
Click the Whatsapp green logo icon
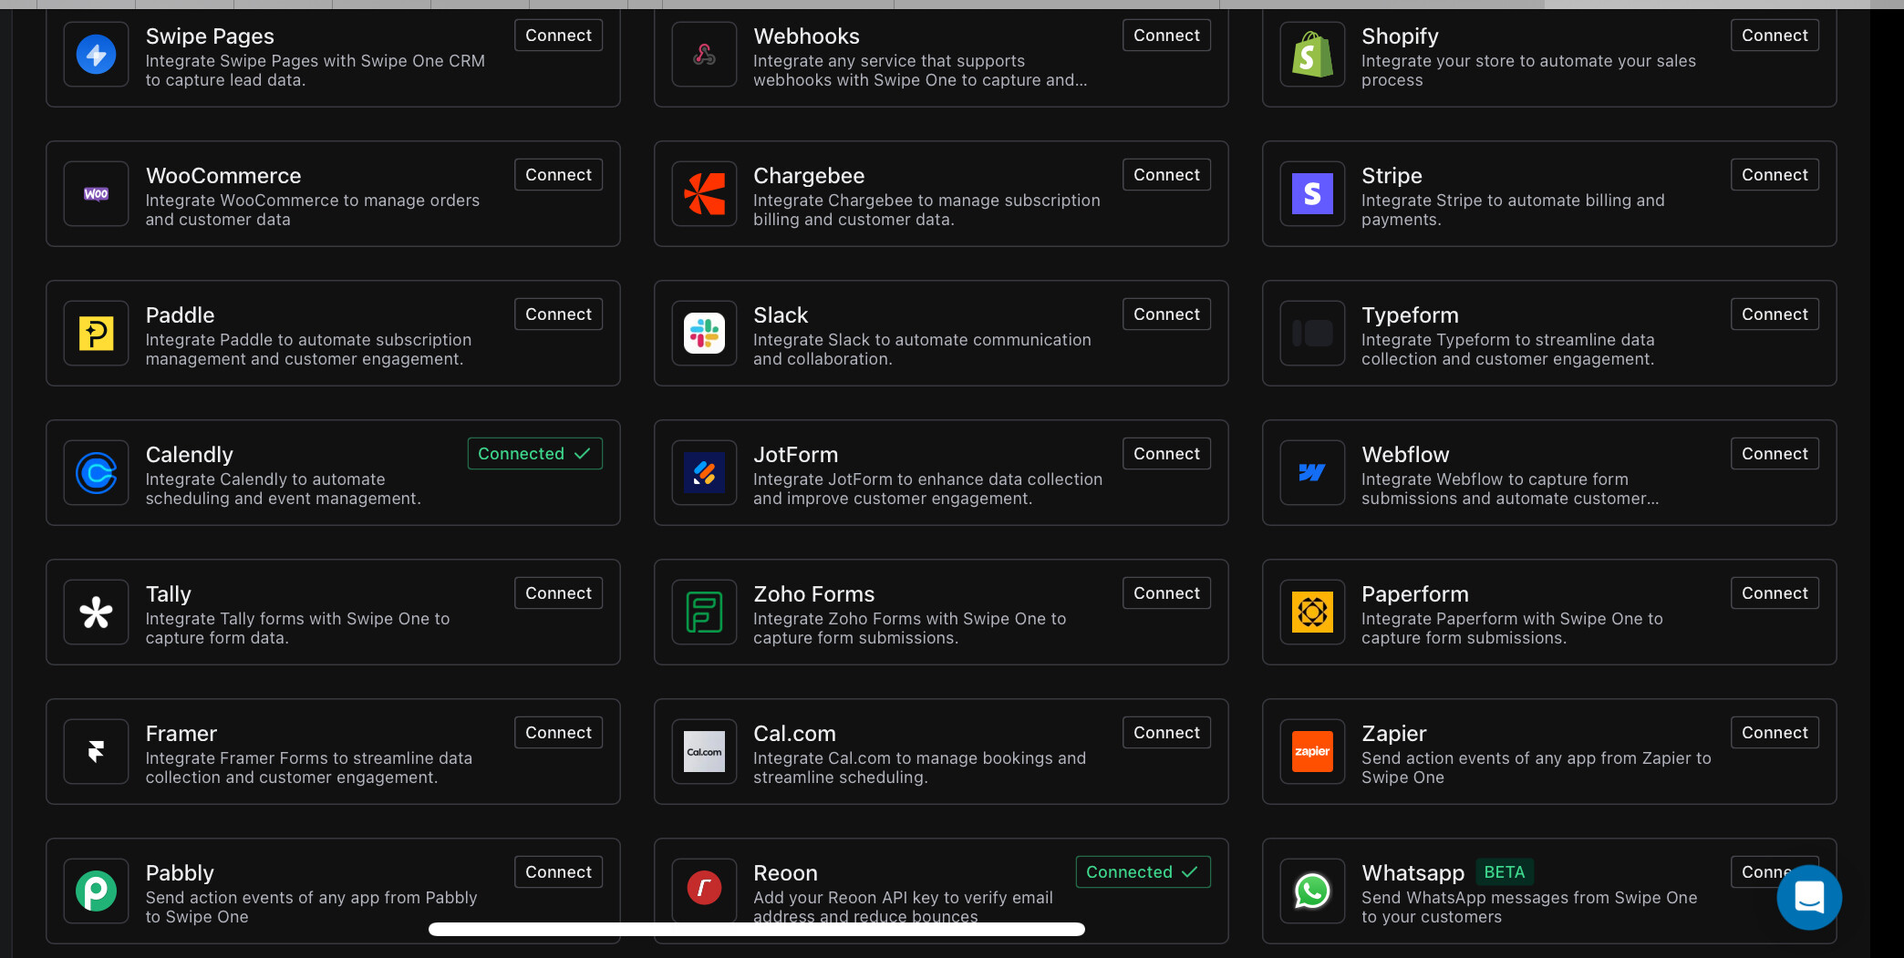1312,891
